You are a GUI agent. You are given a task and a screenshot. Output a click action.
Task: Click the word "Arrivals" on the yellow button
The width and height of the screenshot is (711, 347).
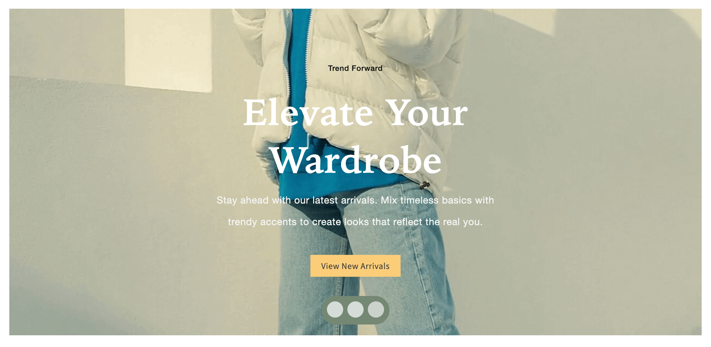[x=375, y=266]
